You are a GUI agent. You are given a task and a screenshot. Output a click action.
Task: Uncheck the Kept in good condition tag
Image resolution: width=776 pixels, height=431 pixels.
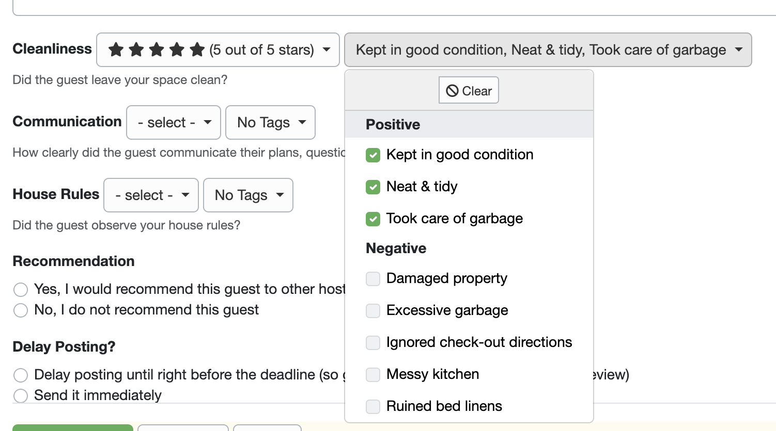[373, 155]
